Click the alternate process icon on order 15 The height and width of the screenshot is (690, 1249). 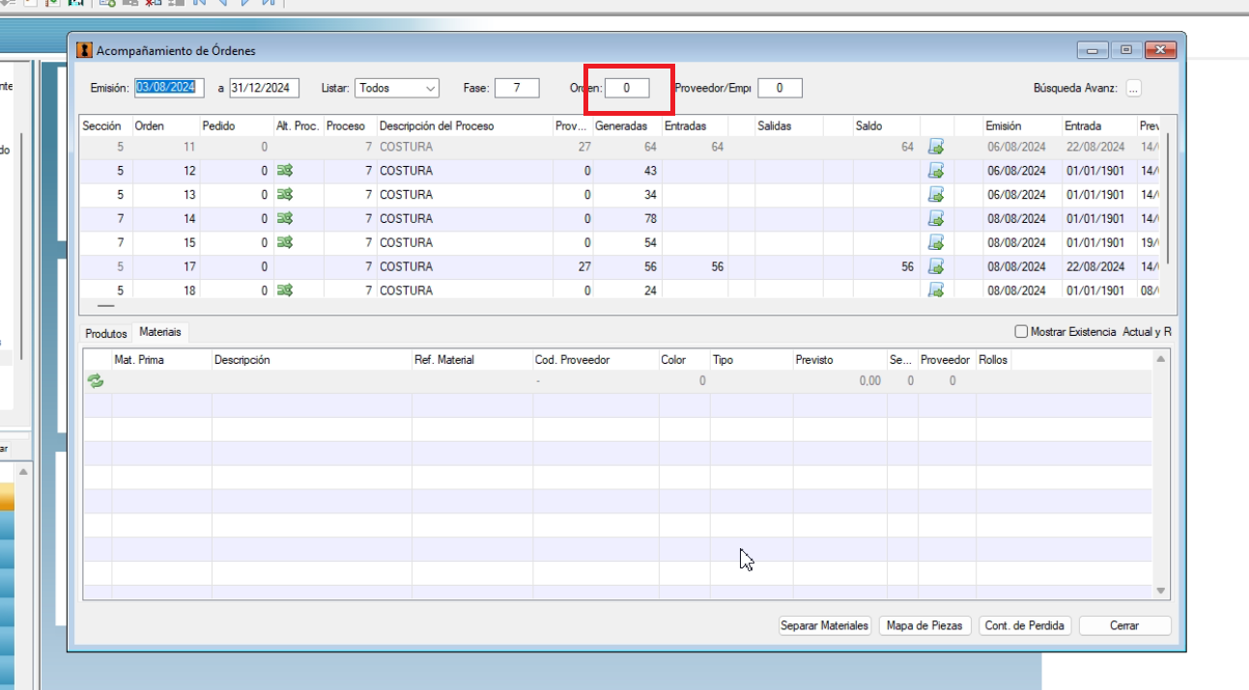click(x=284, y=242)
